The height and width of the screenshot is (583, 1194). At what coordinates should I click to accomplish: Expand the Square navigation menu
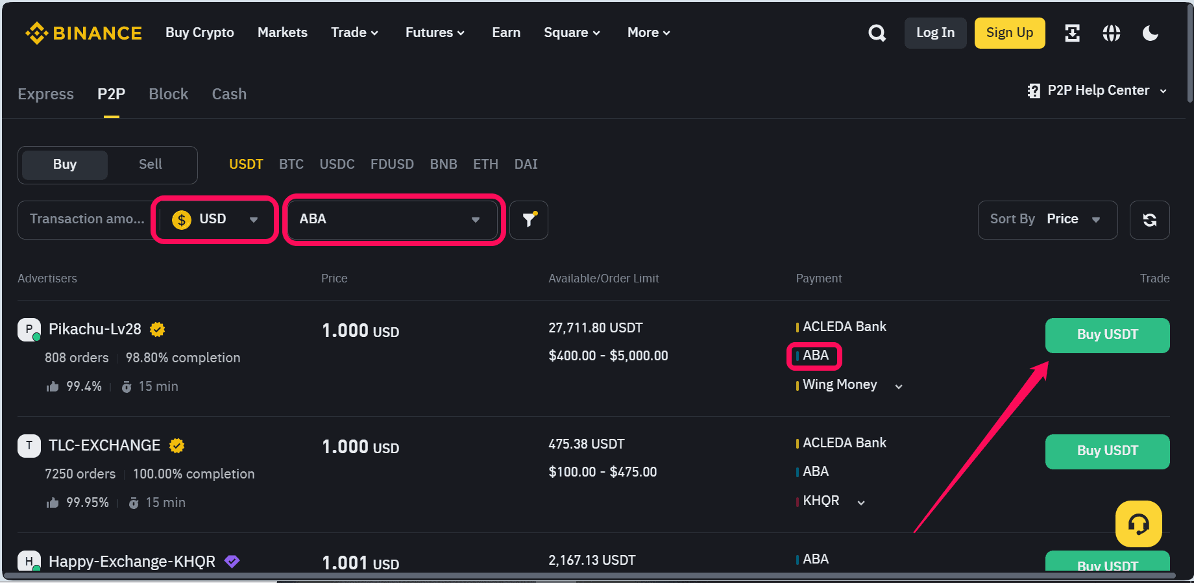572,32
